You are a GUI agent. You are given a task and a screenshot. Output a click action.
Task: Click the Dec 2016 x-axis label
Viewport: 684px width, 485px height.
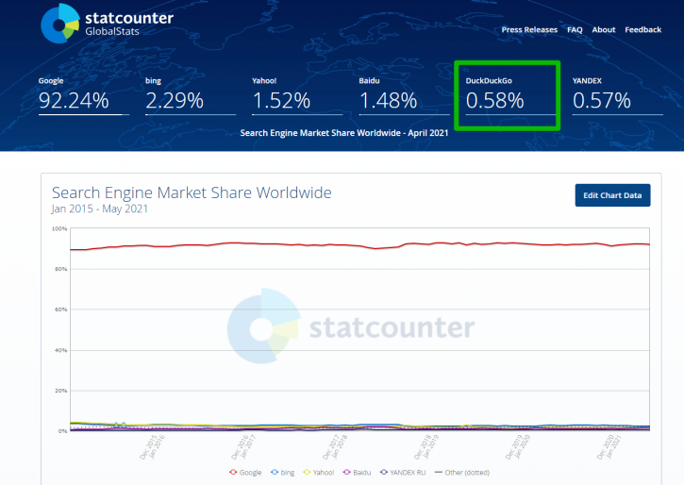[x=240, y=446]
